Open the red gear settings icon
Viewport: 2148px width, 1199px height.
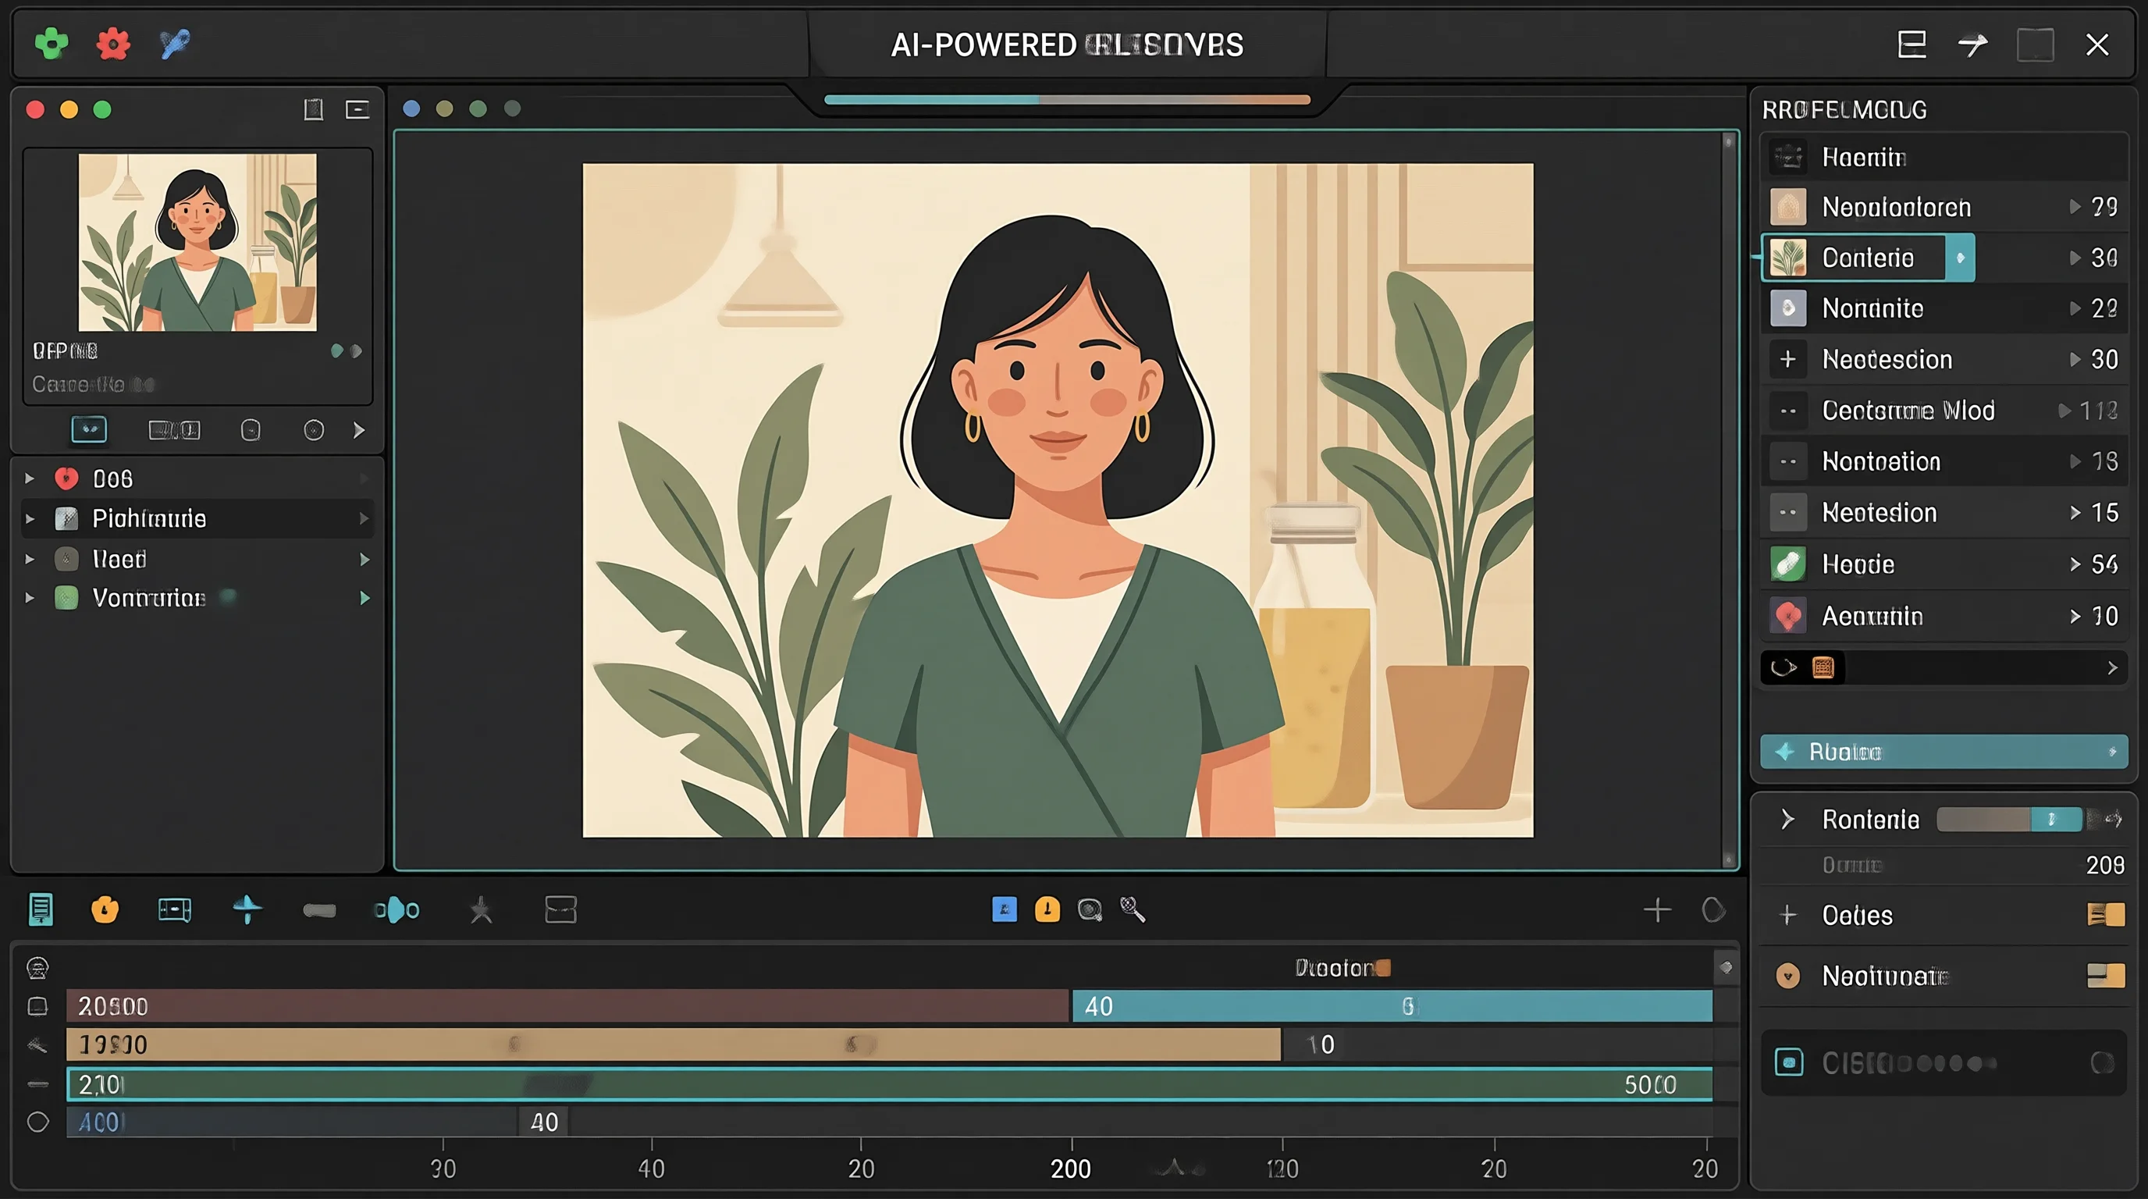[113, 44]
